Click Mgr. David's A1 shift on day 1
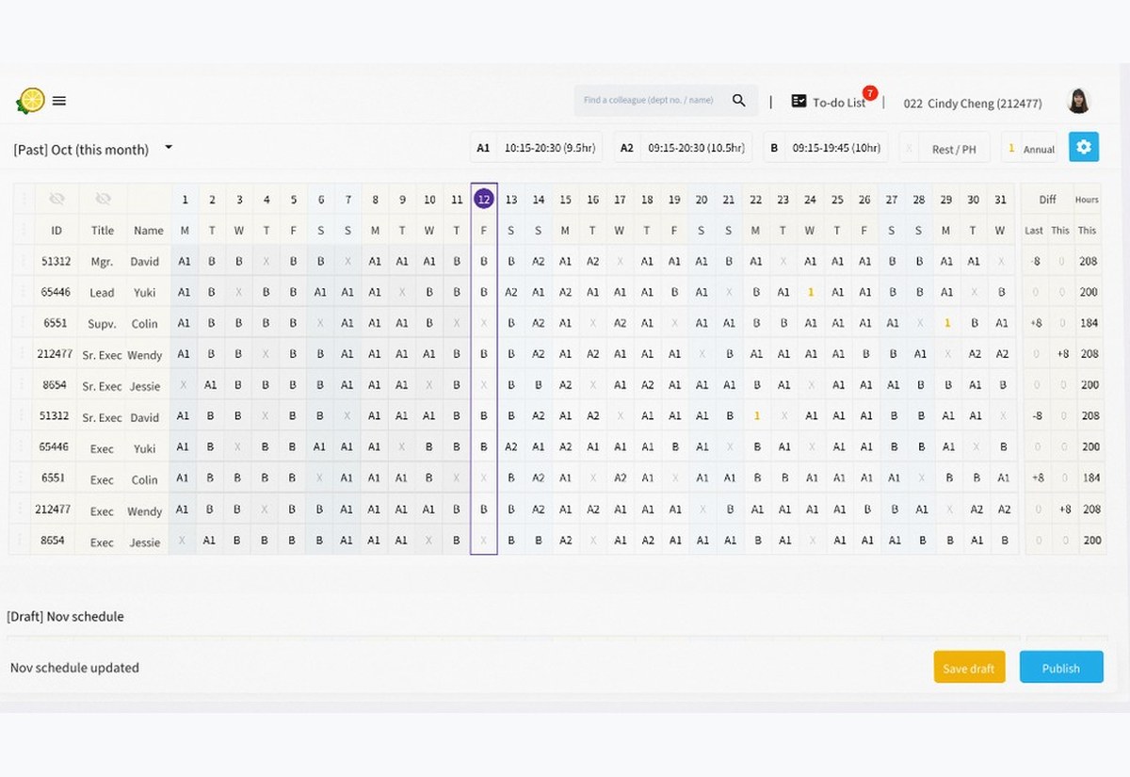Viewport: 1130px width, 777px height. click(x=185, y=261)
